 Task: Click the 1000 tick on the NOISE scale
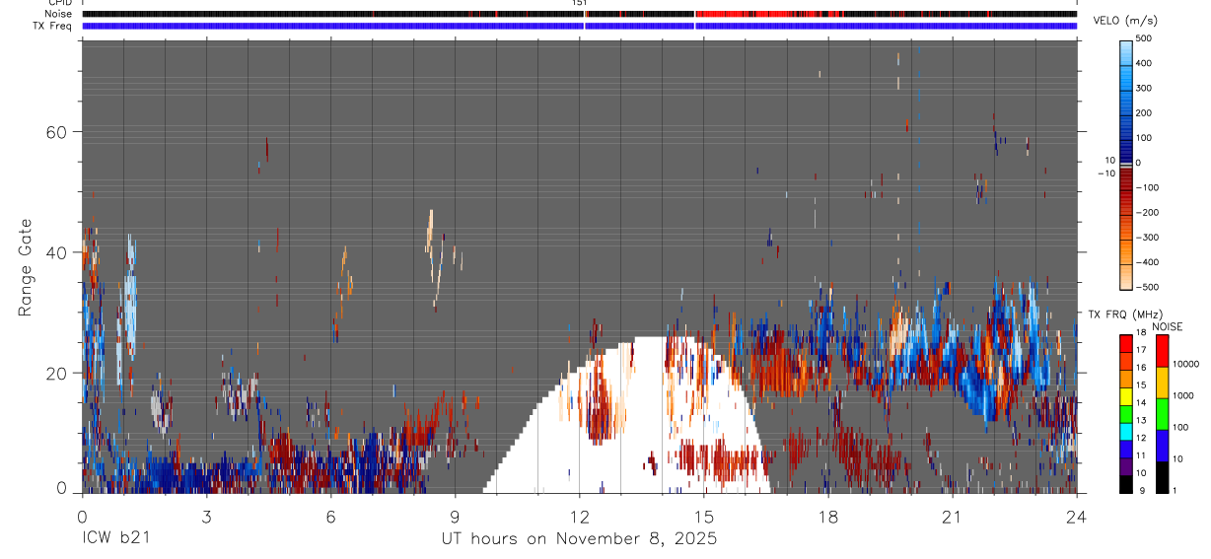(x=1183, y=395)
